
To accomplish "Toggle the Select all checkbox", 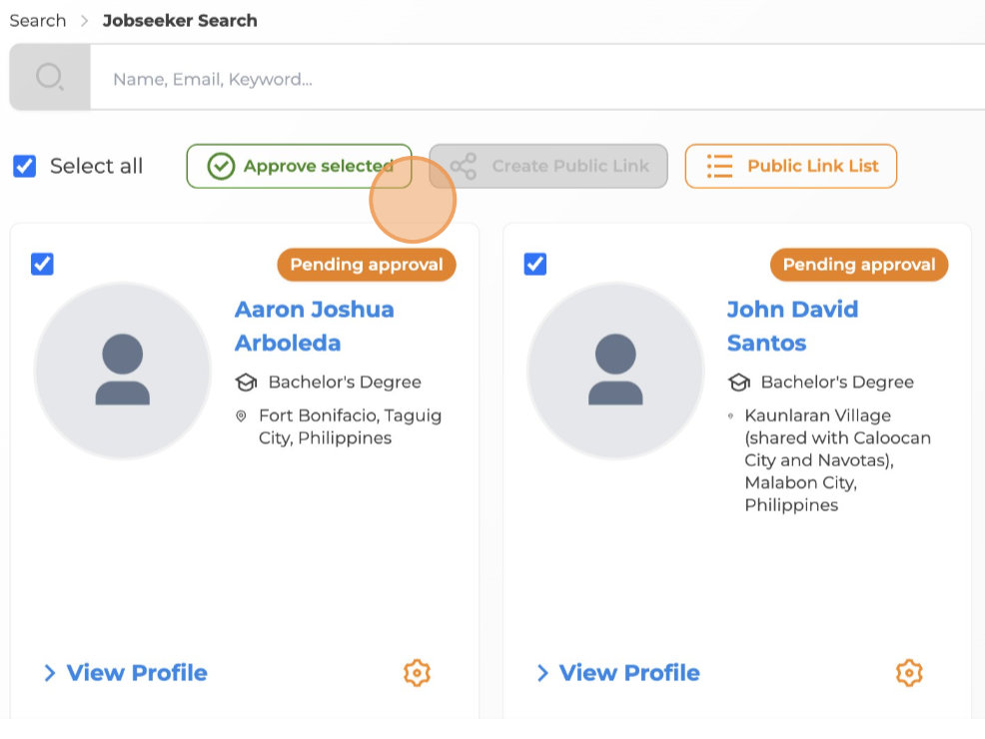I will click(25, 167).
